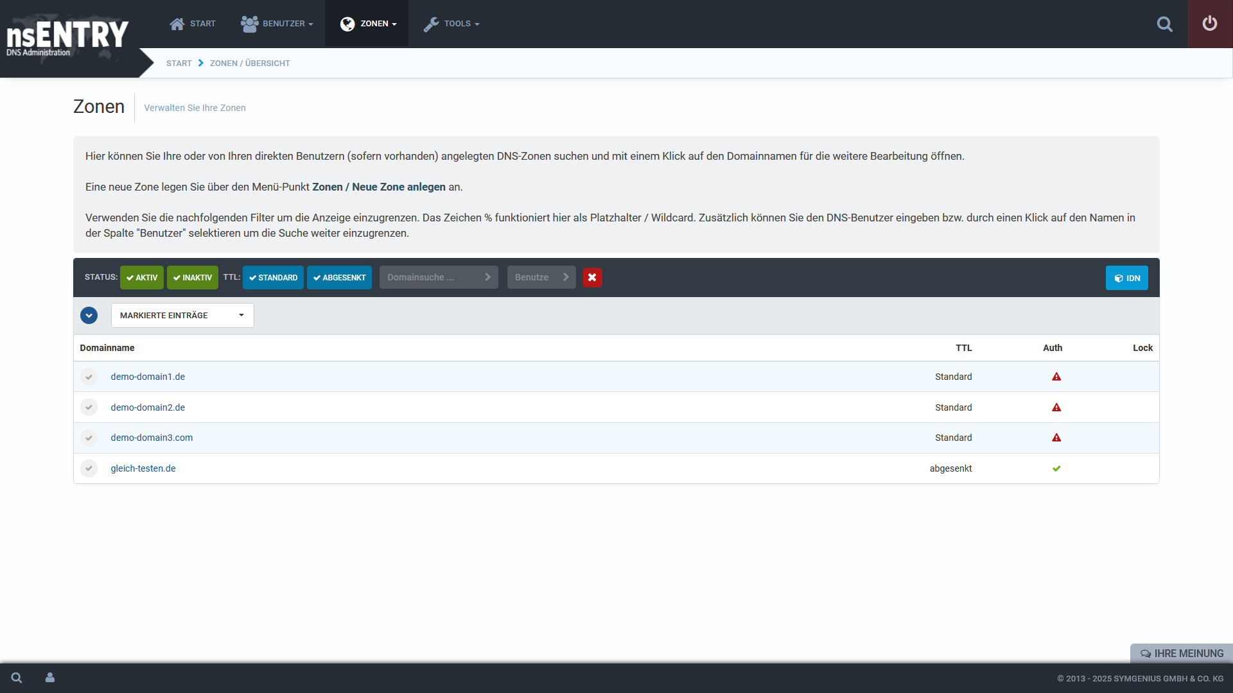Click the nsENTRY logo
Viewport: 1233px width, 693px height.
(x=67, y=37)
